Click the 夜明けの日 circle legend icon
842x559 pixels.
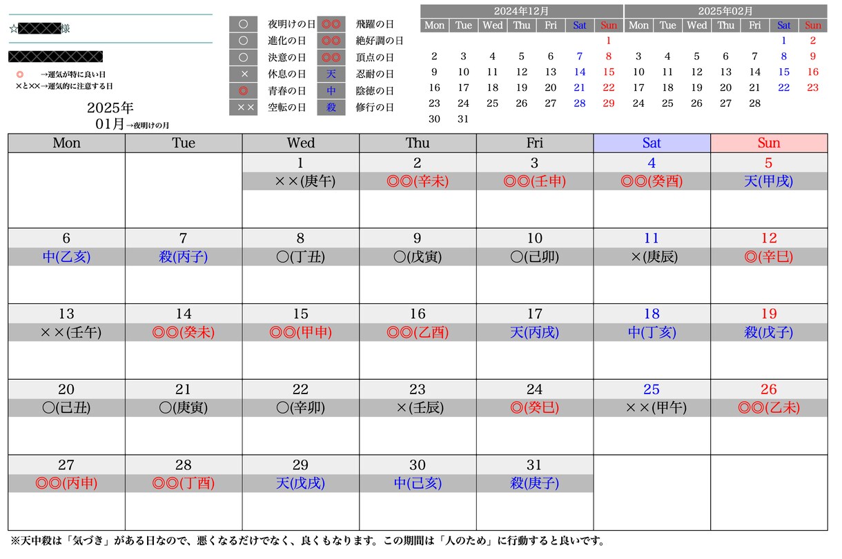click(x=243, y=24)
